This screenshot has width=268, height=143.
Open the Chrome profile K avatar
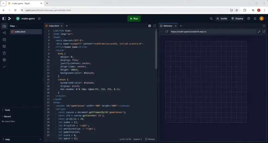click(x=259, y=10)
